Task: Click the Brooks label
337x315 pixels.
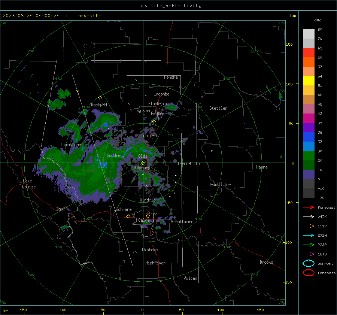Action: pos(266,262)
